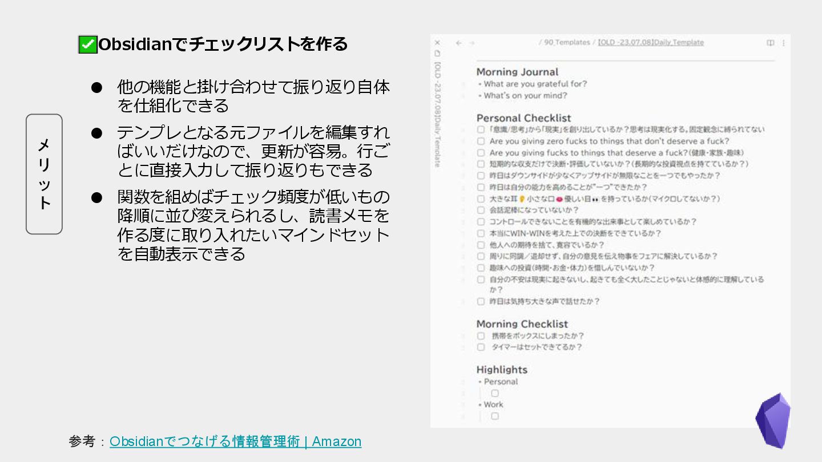Switch to reading view via book icon

(x=770, y=43)
